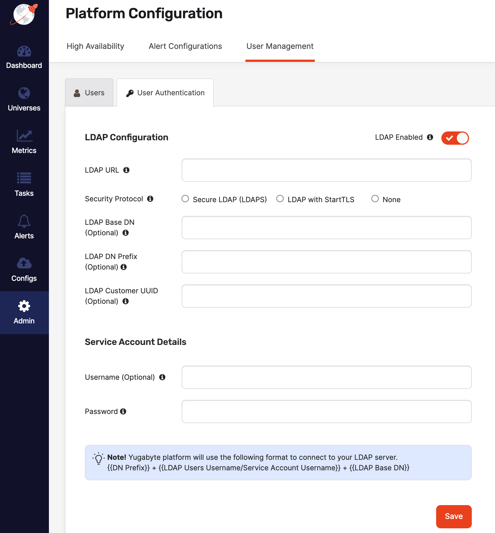Click the lightbulb Note icon

pyautogui.click(x=98, y=459)
